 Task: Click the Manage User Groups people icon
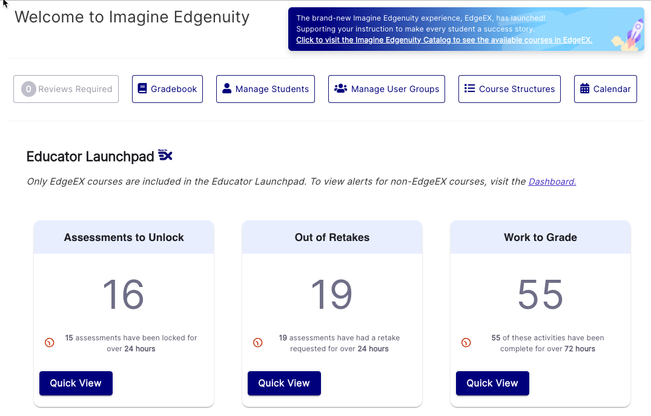pyautogui.click(x=341, y=88)
